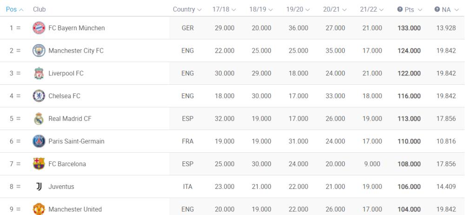Click the Paris Saint-Germain crest icon
Viewport: 465px width, 215px height.
(39, 141)
